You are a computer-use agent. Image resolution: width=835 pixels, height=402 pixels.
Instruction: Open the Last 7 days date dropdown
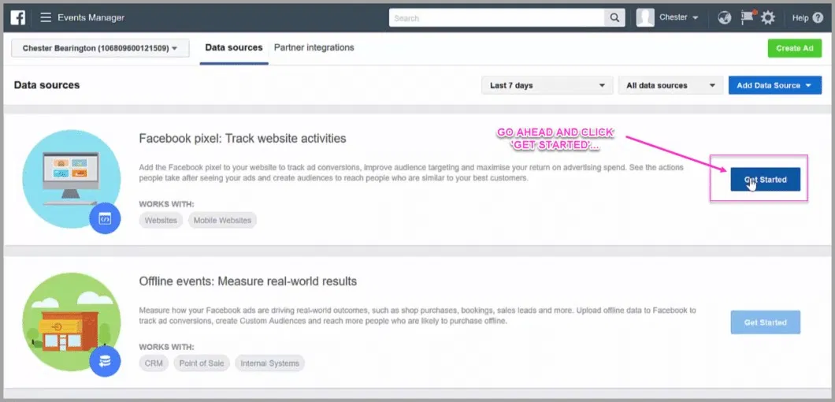(547, 85)
